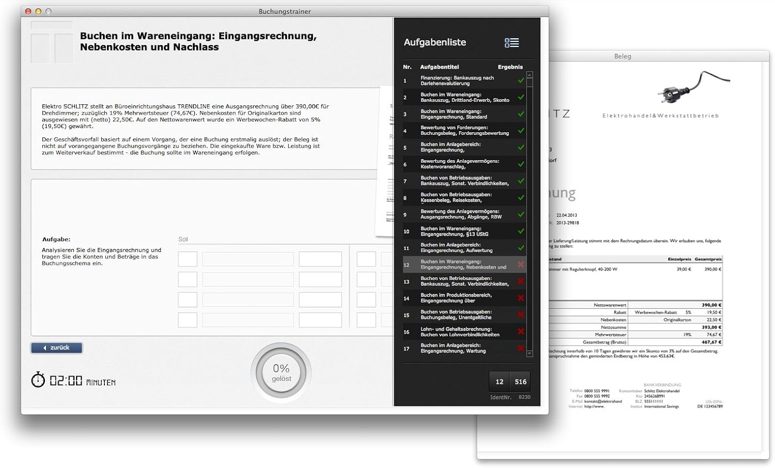Click the 12 counter tile
Screen dimensions: 775x468
point(499,381)
